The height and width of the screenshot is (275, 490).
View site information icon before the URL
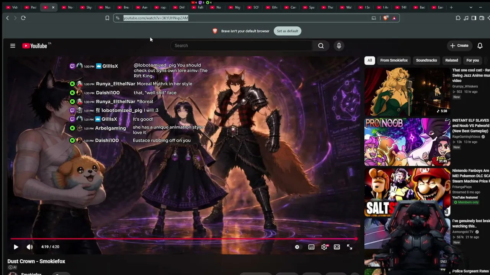coord(118,18)
